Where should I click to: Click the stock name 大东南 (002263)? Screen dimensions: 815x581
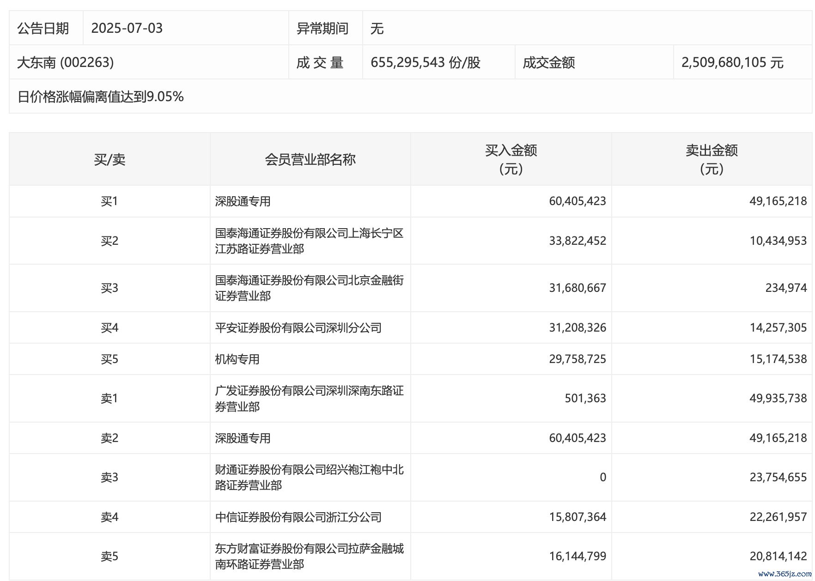click(65, 62)
